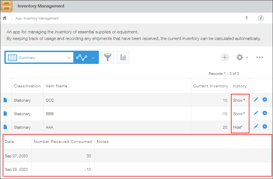This screenshot has width=273, height=179.
Task: Hide history for the AAA item
Action: tap(237, 127)
